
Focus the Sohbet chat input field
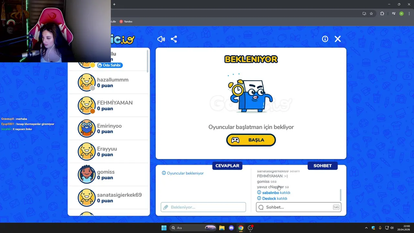pos(299,207)
